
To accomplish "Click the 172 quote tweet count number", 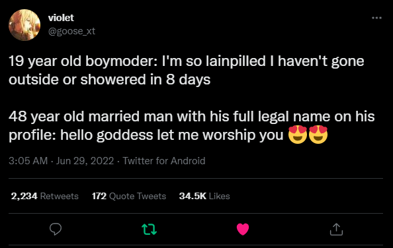I will pyautogui.click(x=99, y=196).
